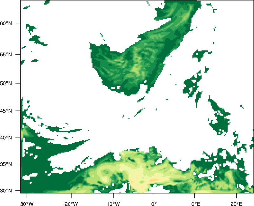
Task: Click the 0° longitude label
Action: [x=154, y=204]
